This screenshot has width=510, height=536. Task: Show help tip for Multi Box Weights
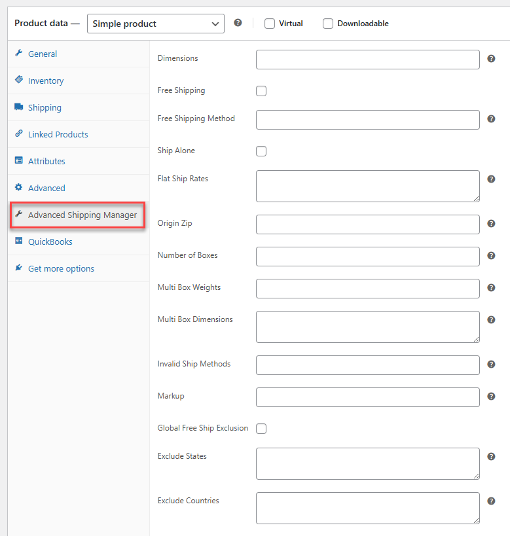(491, 288)
